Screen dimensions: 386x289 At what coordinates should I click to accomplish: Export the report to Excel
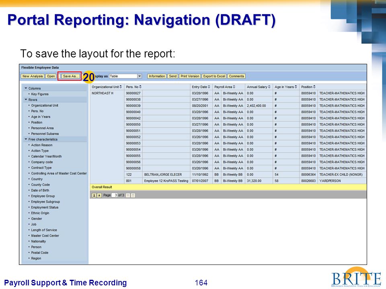coord(214,76)
